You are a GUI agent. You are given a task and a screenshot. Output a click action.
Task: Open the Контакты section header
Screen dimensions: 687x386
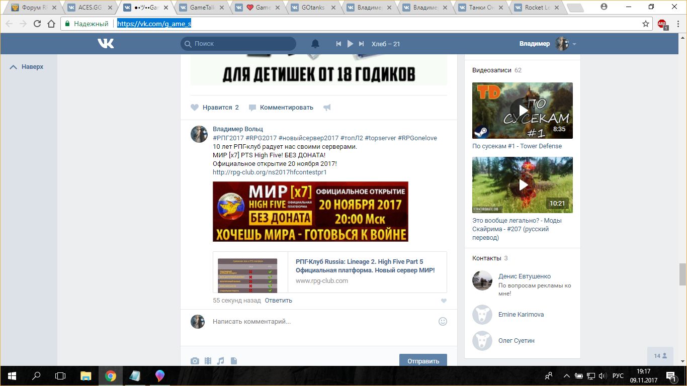point(487,258)
